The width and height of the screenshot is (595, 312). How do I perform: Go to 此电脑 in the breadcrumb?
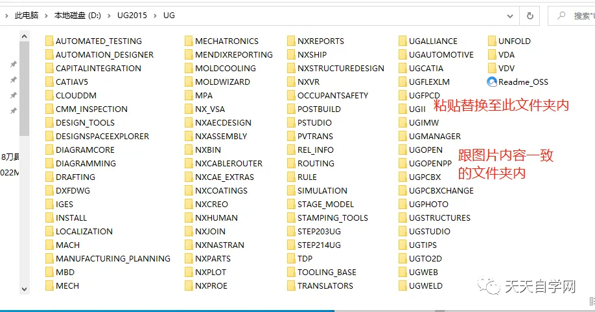click(x=27, y=16)
